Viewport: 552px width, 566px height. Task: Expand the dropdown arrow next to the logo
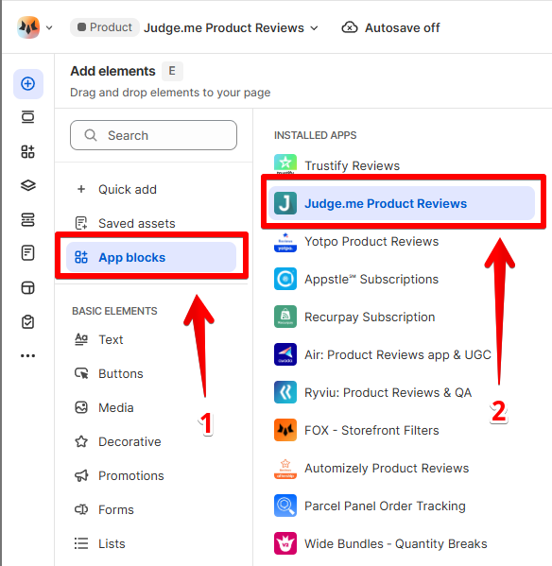[x=49, y=27]
